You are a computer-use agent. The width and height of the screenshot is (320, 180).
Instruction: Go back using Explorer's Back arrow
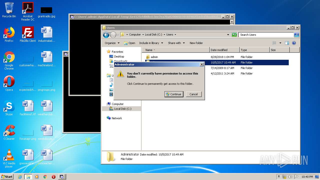pyautogui.click(x=106, y=35)
